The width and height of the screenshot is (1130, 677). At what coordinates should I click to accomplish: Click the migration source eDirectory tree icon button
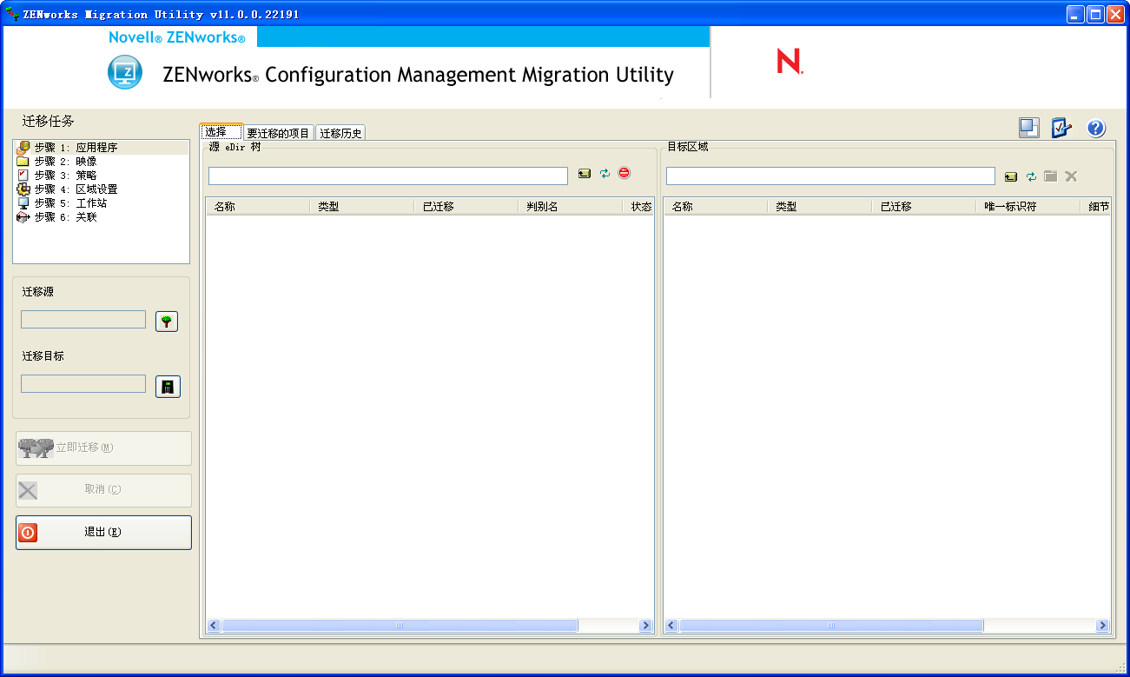[x=167, y=322]
